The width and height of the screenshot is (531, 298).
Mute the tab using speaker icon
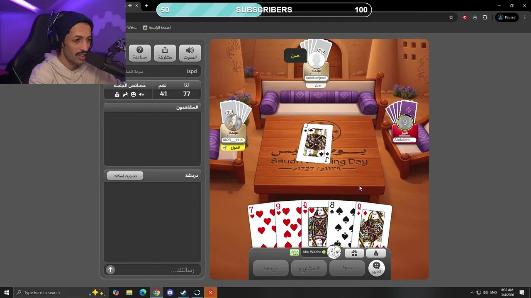click(x=130, y=5)
